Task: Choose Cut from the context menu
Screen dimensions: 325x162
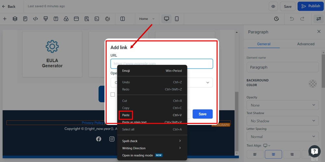Action: 152,101
